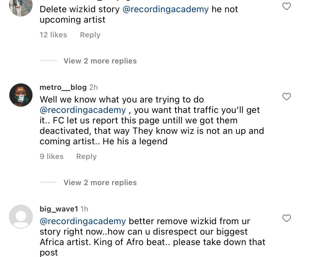
Task: Reply to the first comment
Action: pos(90,35)
